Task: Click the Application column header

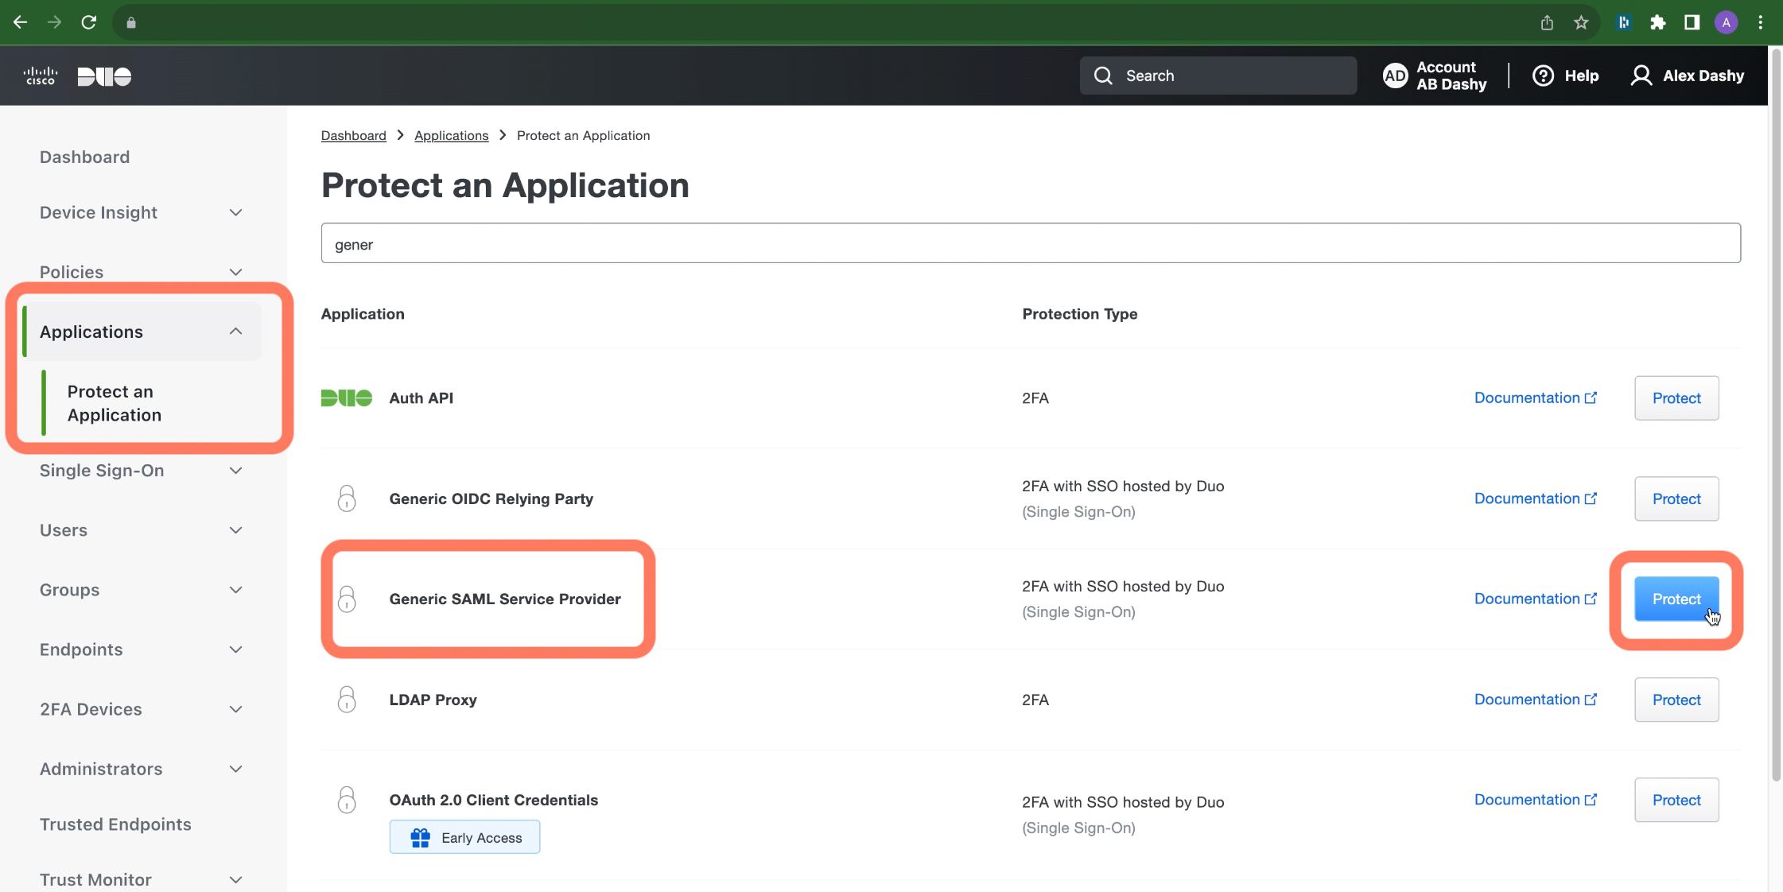Action: coord(363,314)
